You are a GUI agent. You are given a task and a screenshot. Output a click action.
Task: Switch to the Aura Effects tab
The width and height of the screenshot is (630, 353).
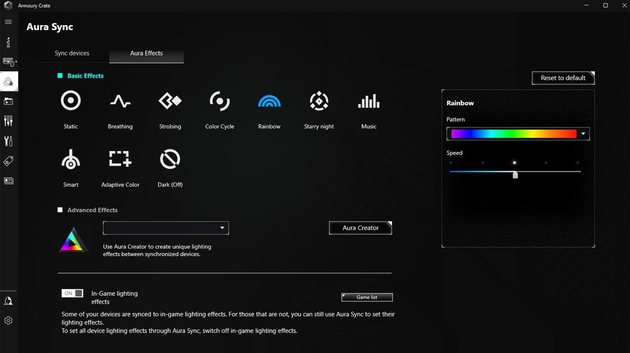pyautogui.click(x=146, y=53)
